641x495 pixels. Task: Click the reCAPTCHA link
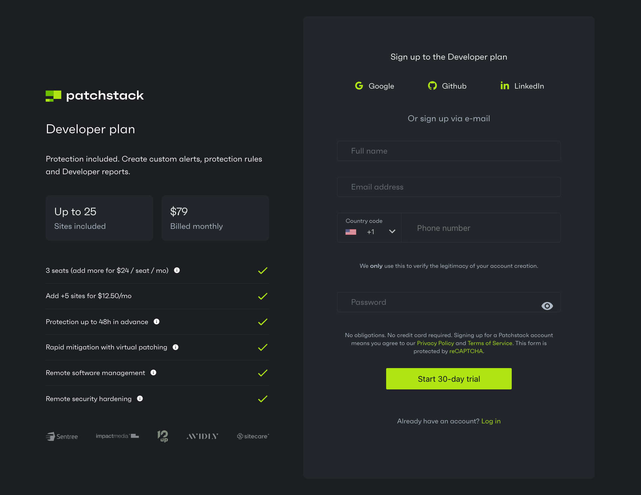(x=466, y=351)
